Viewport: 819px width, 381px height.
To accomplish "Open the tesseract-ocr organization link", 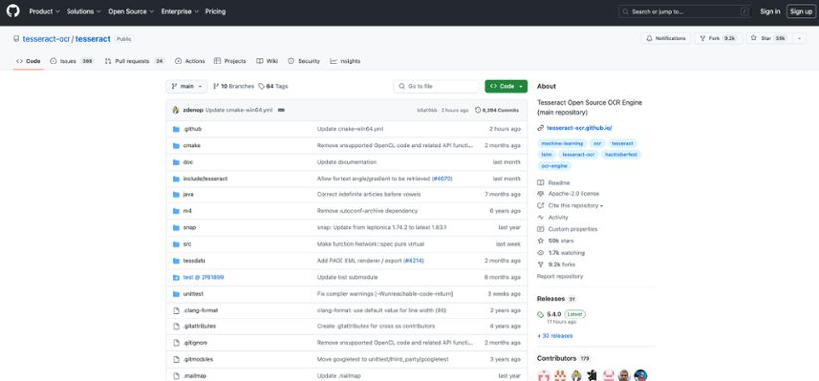I will [x=46, y=39].
